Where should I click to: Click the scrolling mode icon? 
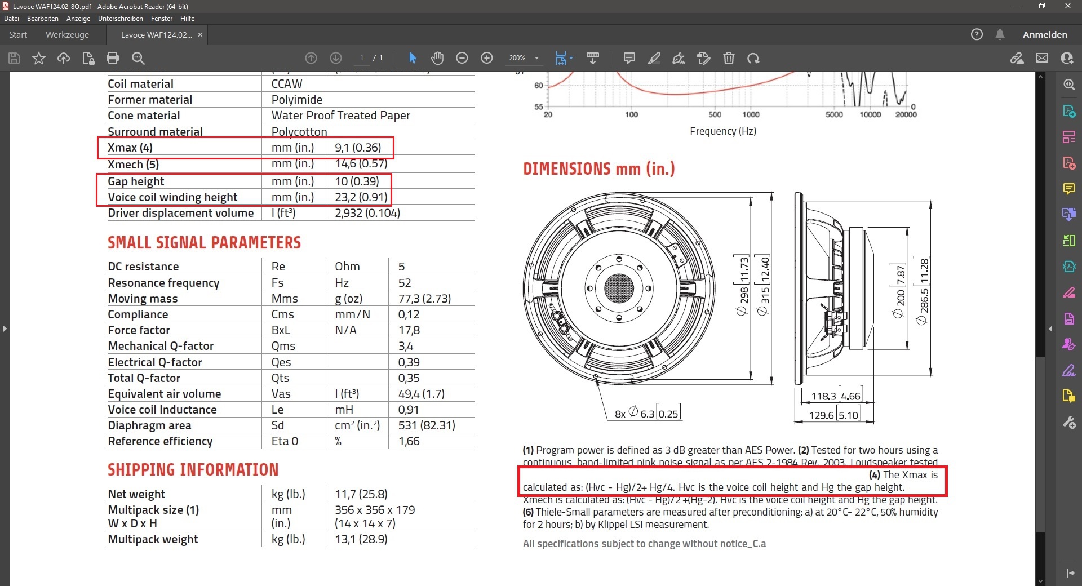593,58
